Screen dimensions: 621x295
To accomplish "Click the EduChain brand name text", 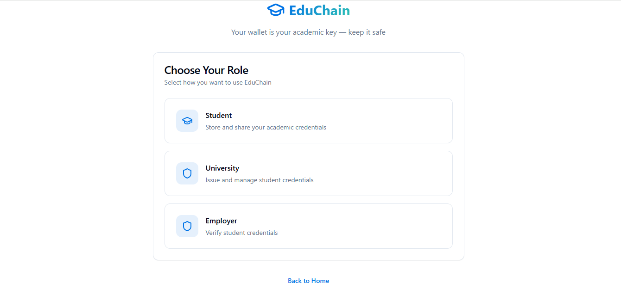I will point(319,10).
